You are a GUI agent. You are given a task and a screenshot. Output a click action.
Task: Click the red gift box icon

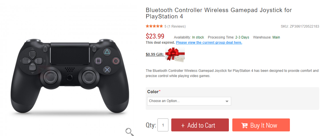(175, 54)
